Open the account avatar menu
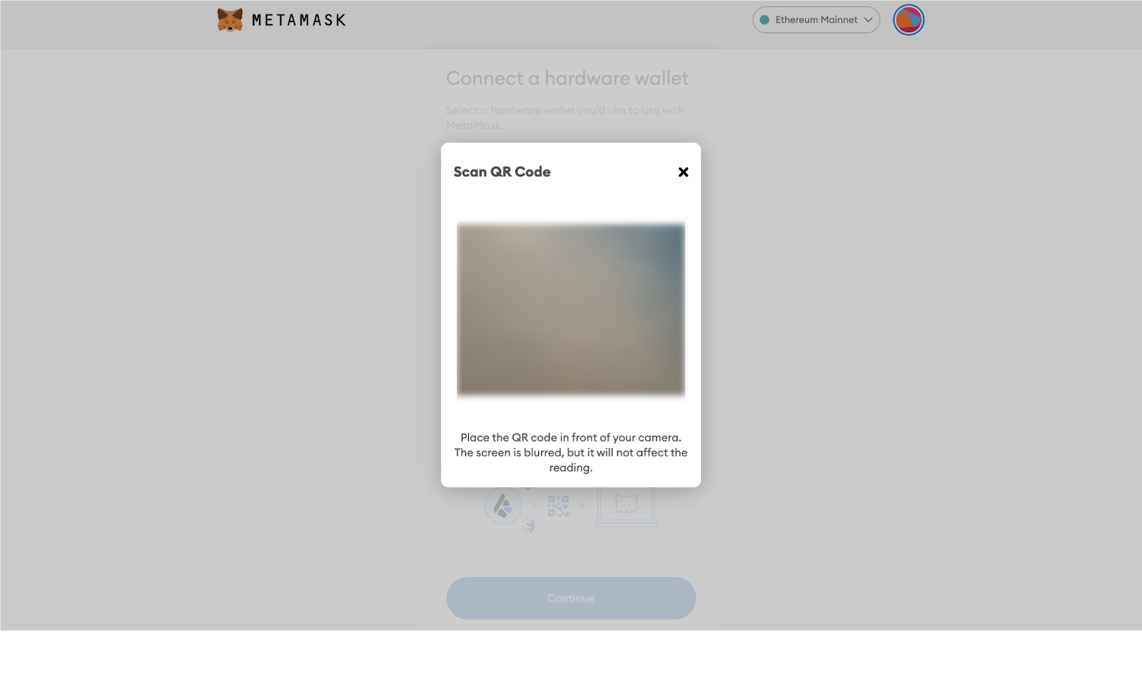Viewport: 1142px width, 674px height. pos(909,20)
